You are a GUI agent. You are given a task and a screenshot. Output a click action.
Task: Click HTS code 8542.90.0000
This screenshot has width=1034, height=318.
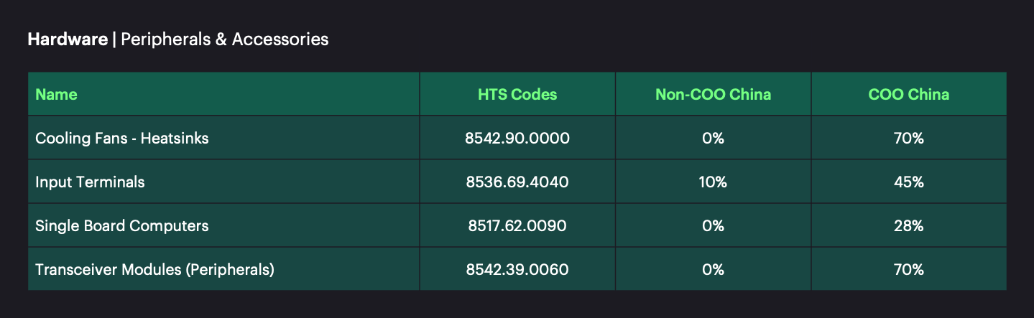click(x=517, y=139)
